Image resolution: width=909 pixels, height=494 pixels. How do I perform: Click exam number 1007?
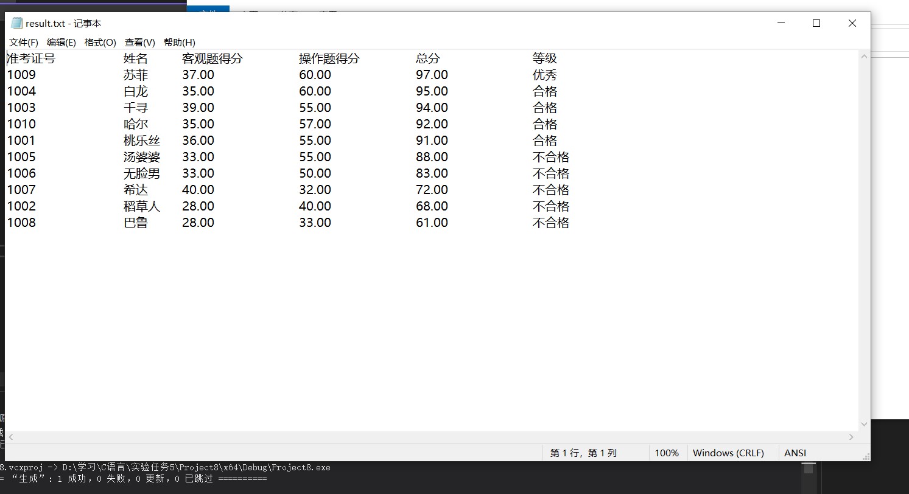tap(21, 190)
